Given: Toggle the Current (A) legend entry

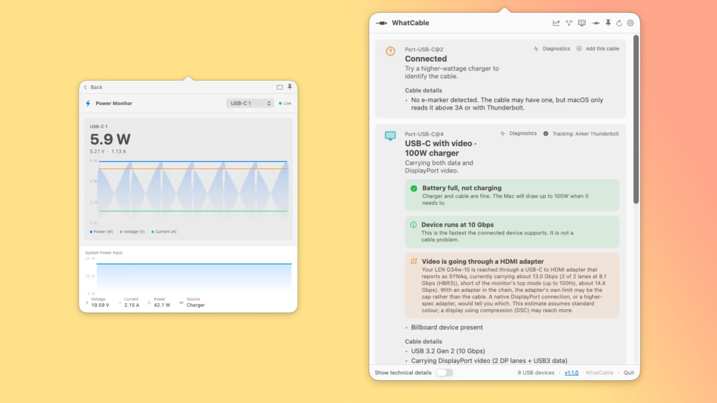Looking at the screenshot, I should 164,232.
